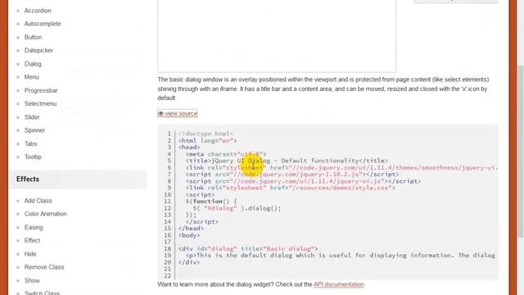
Task: Open the Autocomplete widget link
Action: tap(43, 24)
